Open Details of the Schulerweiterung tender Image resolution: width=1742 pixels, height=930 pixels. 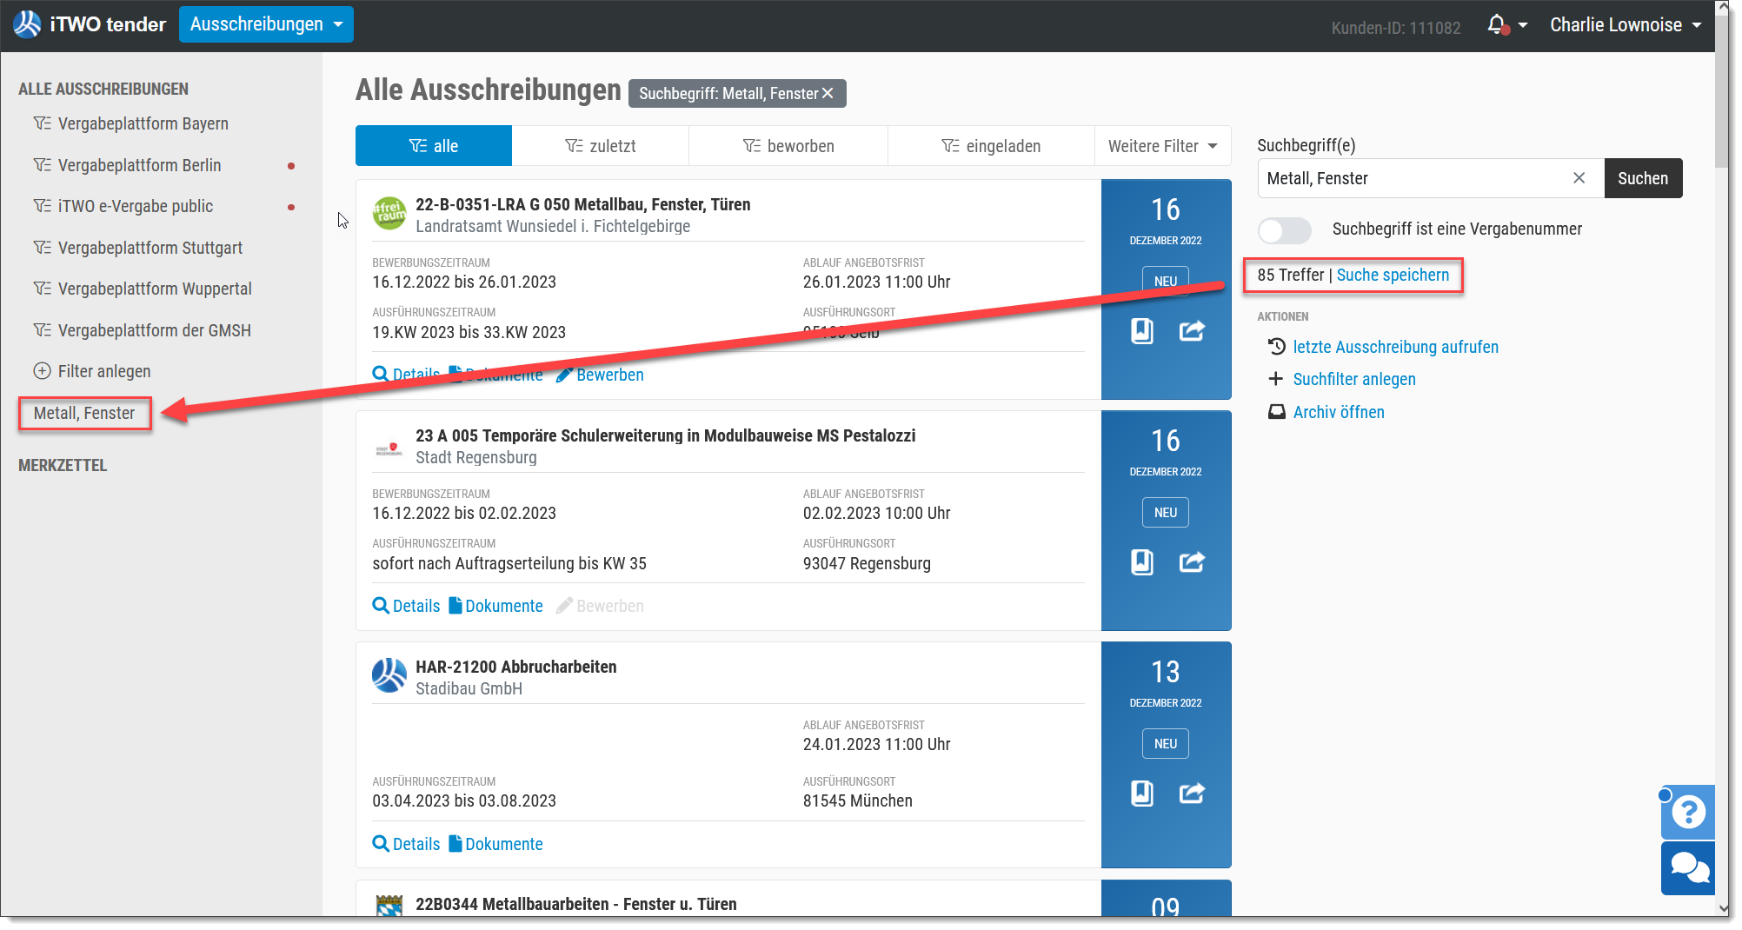[407, 606]
